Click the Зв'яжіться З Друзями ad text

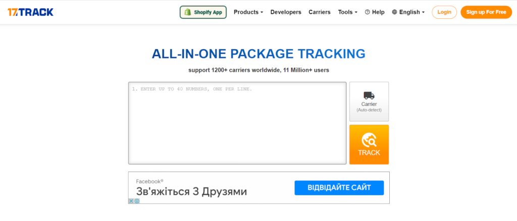point(191,191)
